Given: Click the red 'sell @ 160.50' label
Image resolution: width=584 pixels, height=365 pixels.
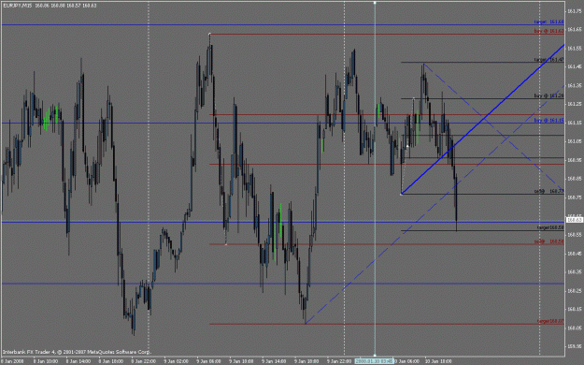Looking at the screenshot, I should 548,241.
